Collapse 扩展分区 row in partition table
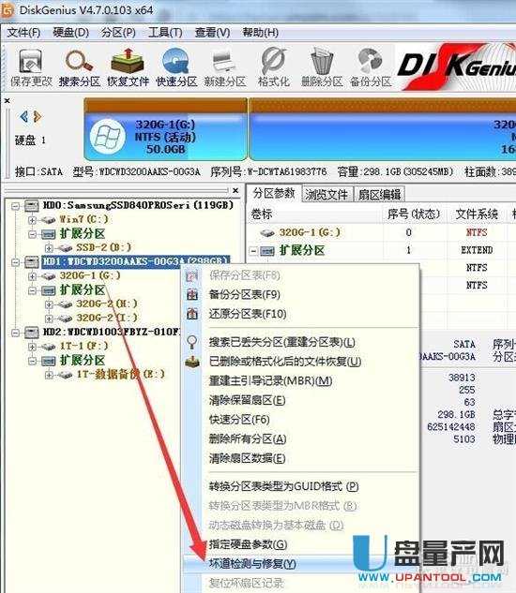This screenshot has width=516, height=593. (254, 250)
